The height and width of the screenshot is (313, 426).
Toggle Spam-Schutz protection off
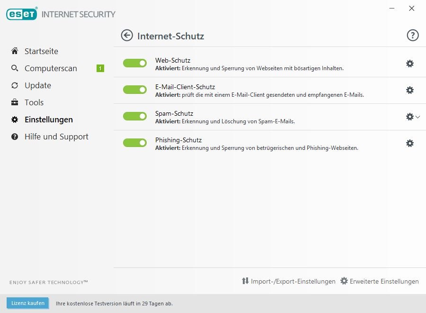click(x=135, y=117)
